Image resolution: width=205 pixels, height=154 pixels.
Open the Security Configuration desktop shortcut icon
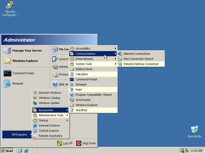[x=10, y=5]
